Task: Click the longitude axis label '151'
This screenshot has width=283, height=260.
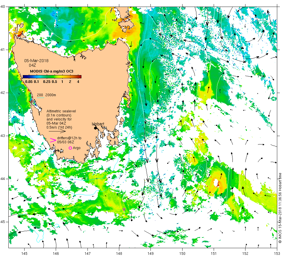Action: pos(214,254)
